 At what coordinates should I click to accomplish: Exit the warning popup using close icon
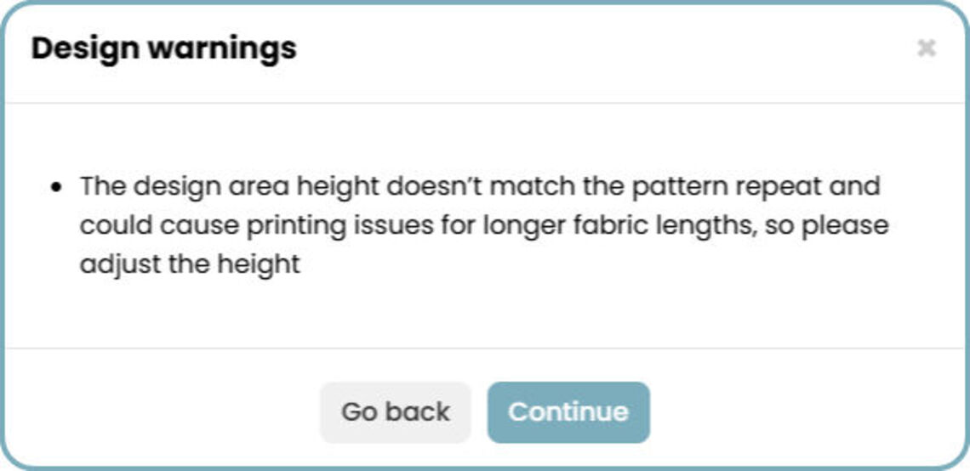point(926,48)
